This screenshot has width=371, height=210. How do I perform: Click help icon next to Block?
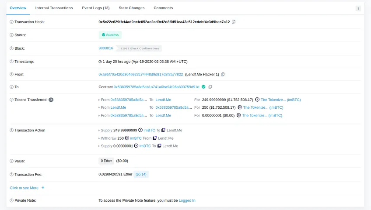pyautogui.click(x=11, y=48)
